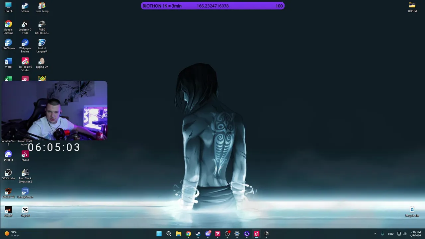
Task: Open volume control in tray
Action: point(404,234)
